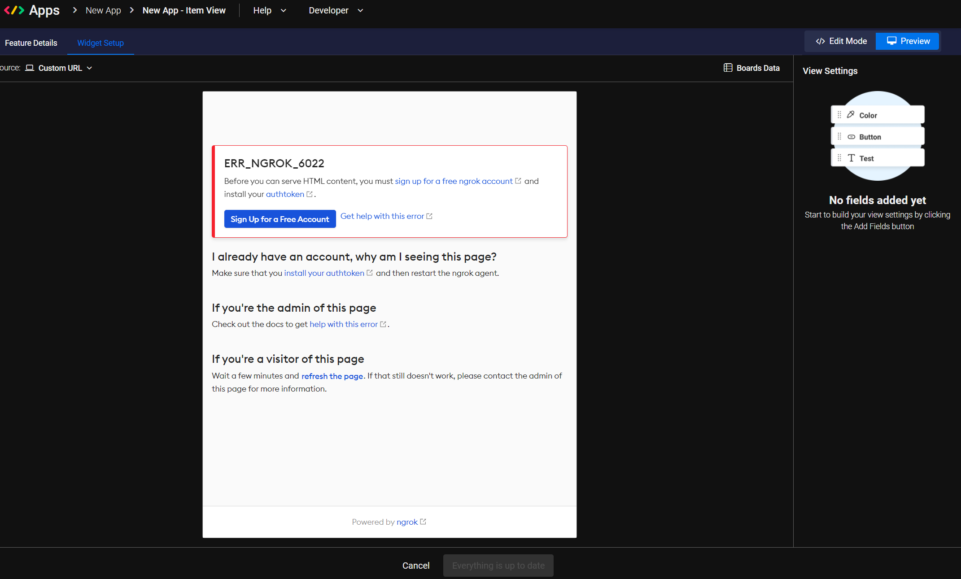Image resolution: width=961 pixels, height=579 pixels.
Task: Select the View Settings heading
Action: [x=830, y=71]
